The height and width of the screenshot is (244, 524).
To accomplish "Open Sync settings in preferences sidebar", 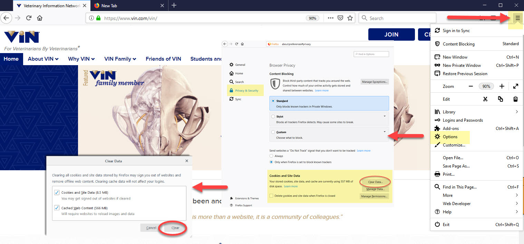I will [x=235, y=99].
